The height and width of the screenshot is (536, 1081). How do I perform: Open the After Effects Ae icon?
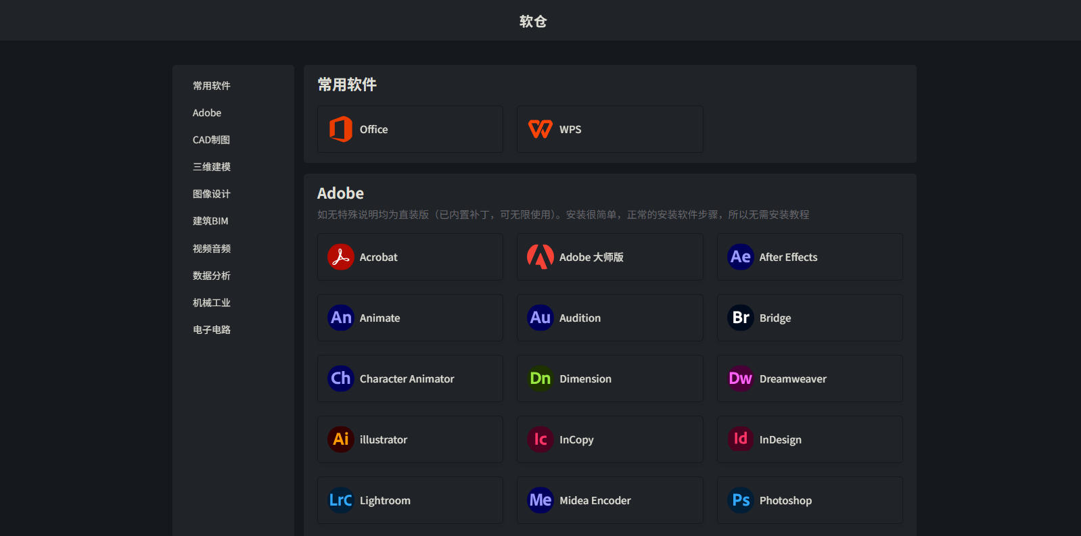(x=741, y=257)
